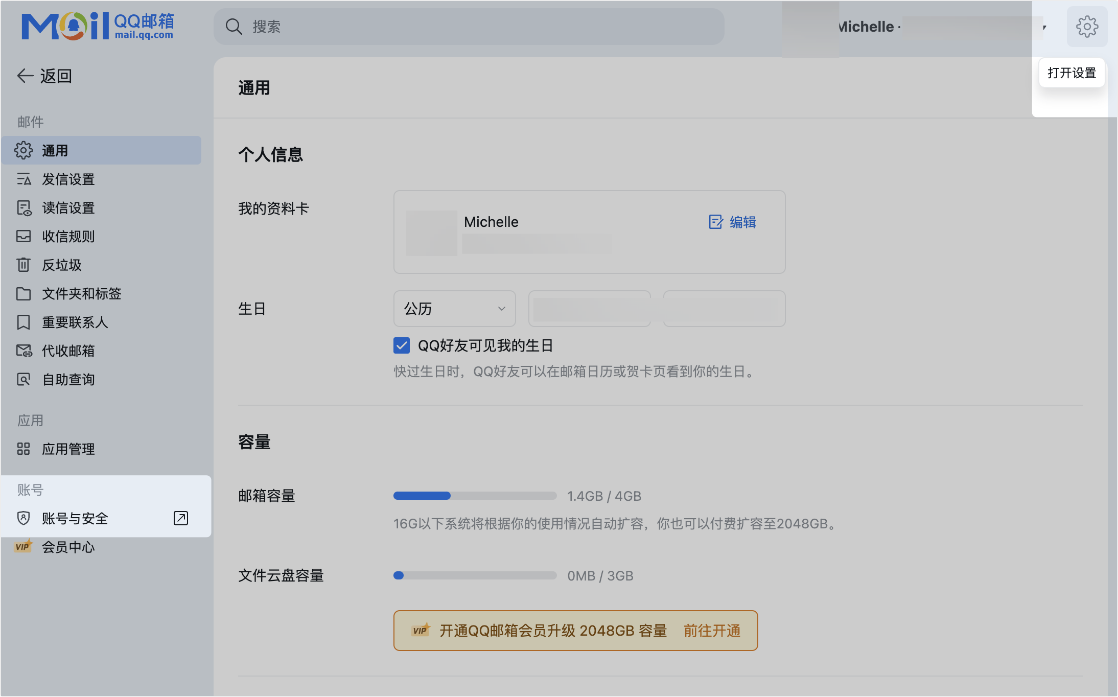Click the 邮箱容量 progress bar
The image size is (1118, 697).
pos(474,496)
